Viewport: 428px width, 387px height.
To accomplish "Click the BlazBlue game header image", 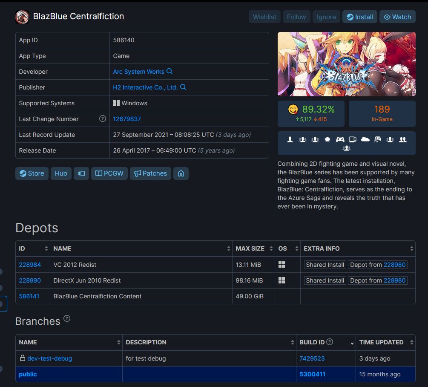I will point(346,64).
